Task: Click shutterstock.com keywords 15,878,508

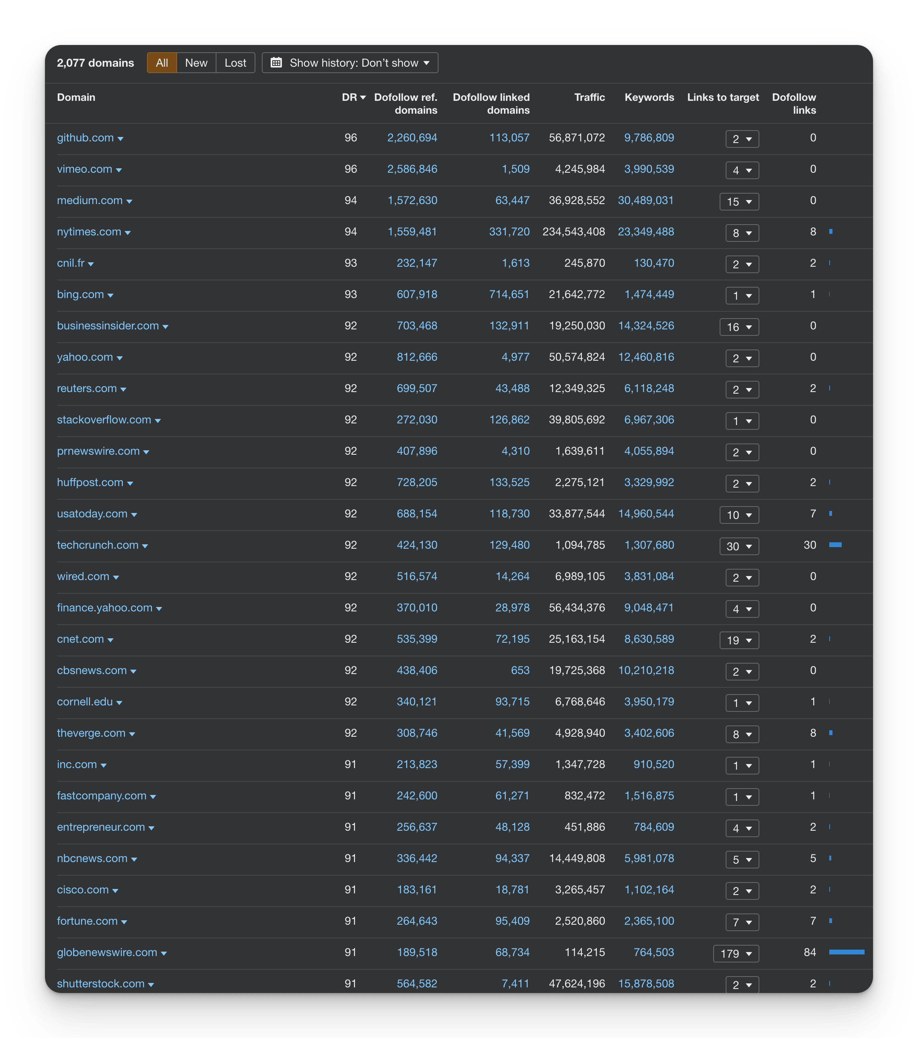Action: pyautogui.click(x=646, y=984)
